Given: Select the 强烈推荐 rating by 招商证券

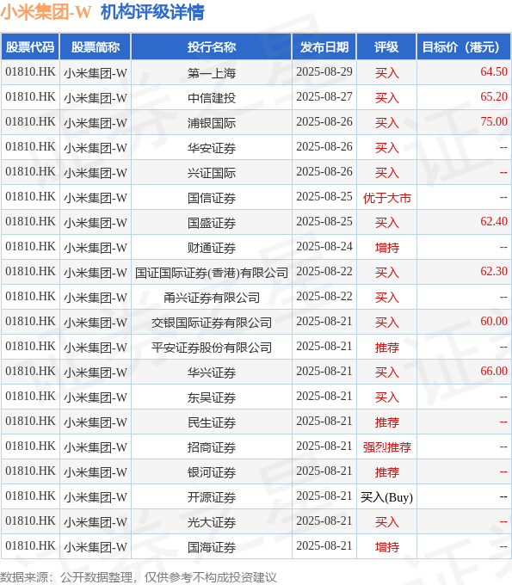Looking at the screenshot, I should pyautogui.click(x=386, y=447).
